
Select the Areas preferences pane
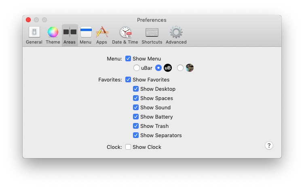(x=70, y=36)
